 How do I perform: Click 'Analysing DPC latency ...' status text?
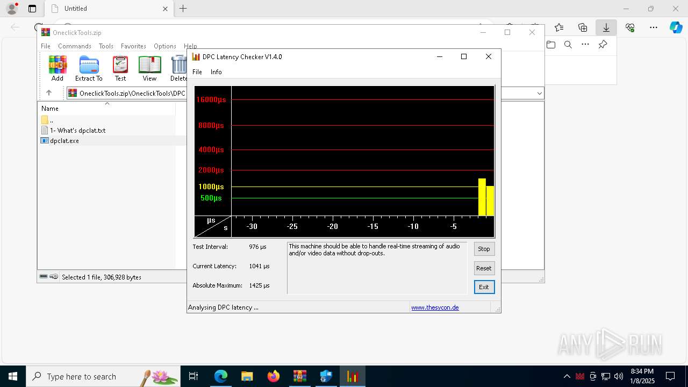pos(223,307)
